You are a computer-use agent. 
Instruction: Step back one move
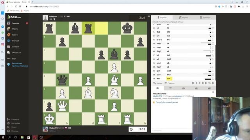click(x=196, y=83)
